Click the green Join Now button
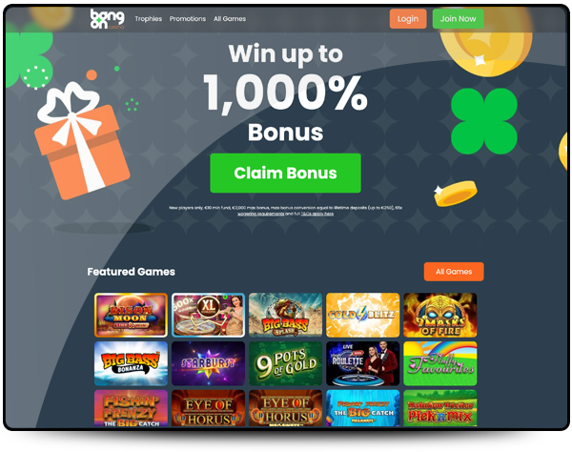572x452 pixels. click(458, 19)
